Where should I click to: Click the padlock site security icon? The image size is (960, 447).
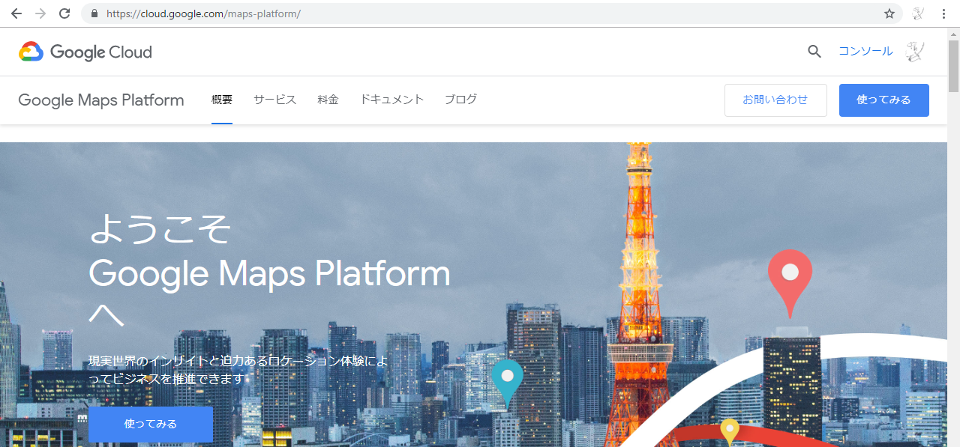point(94,13)
